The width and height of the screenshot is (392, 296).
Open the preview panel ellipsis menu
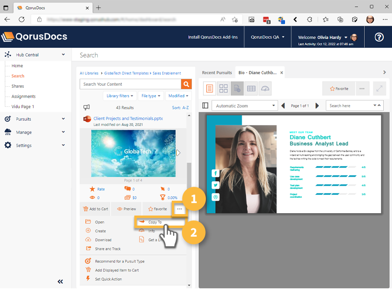tap(362, 88)
